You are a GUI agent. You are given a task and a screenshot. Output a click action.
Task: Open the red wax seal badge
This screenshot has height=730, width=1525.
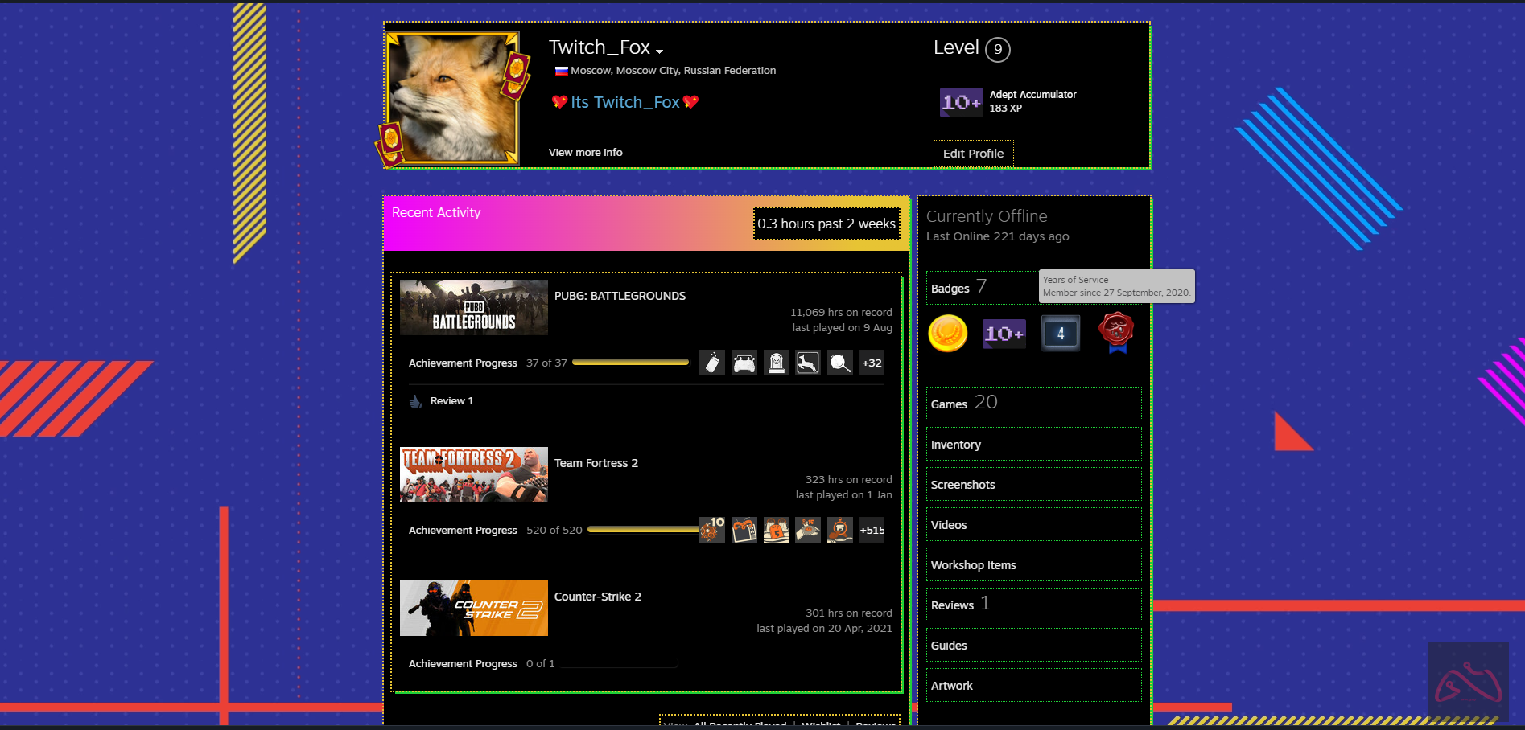1116,332
